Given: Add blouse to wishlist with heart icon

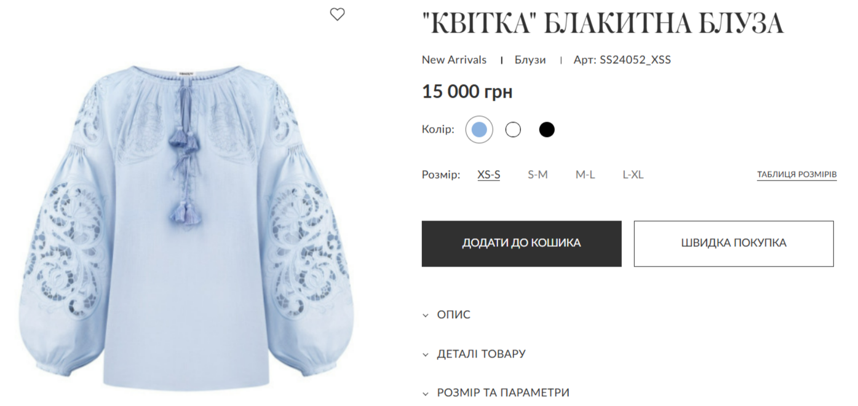Looking at the screenshot, I should (337, 14).
